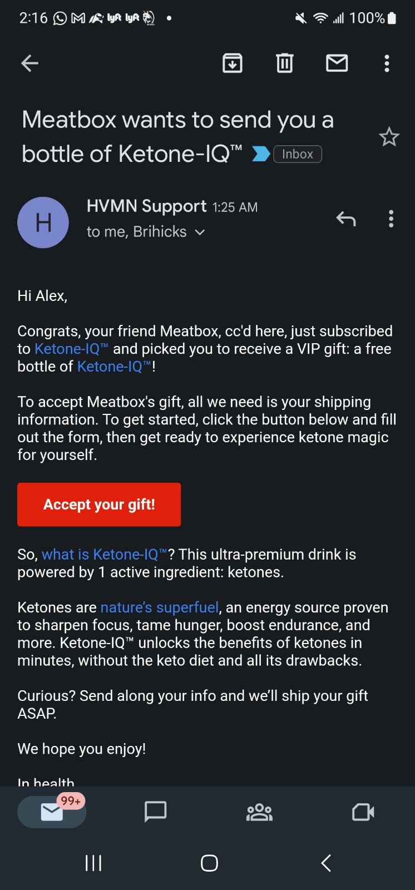Open the top-bar overflow menu
The height and width of the screenshot is (890, 415).
tap(387, 63)
